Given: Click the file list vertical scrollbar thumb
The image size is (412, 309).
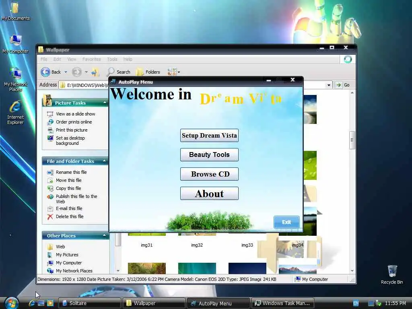Looking at the screenshot, I should 352,140.
